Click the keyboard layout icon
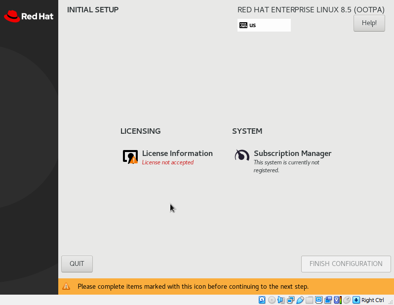Viewport: 394px width, 305px height. [x=243, y=25]
